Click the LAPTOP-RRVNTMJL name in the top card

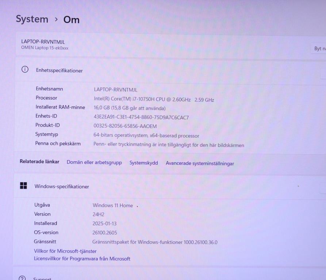pyautogui.click(x=43, y=42)
